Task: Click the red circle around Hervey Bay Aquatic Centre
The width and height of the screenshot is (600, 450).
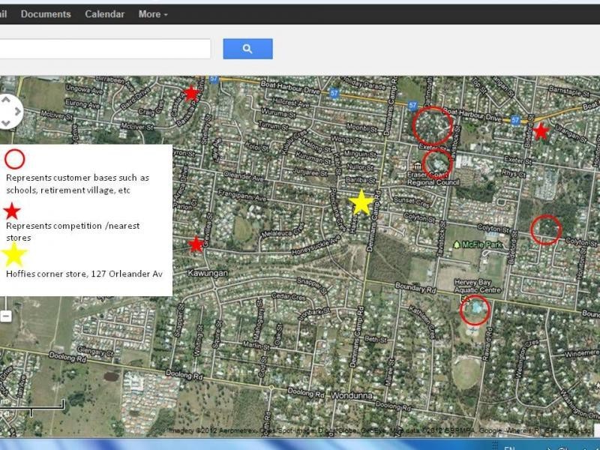Action: click(475, 309)
